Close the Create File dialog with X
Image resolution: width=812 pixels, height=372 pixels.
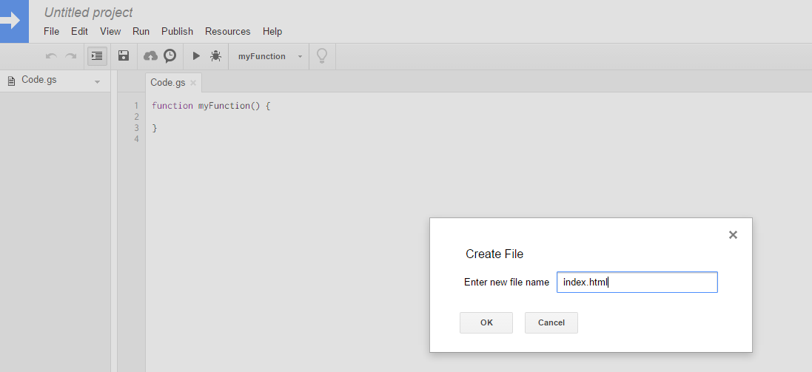coord(733,235)
